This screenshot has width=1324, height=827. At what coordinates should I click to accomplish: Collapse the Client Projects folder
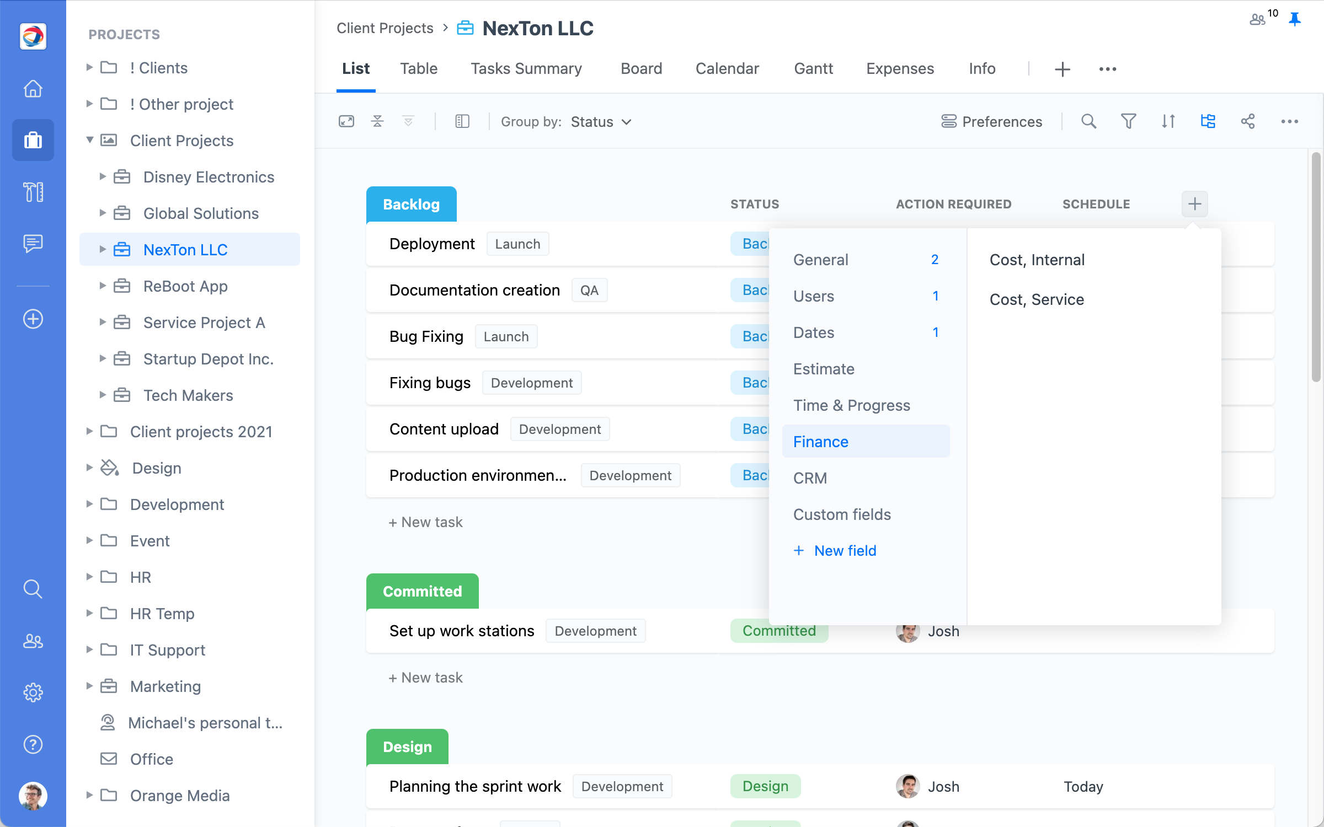click(x=89, y=140)
